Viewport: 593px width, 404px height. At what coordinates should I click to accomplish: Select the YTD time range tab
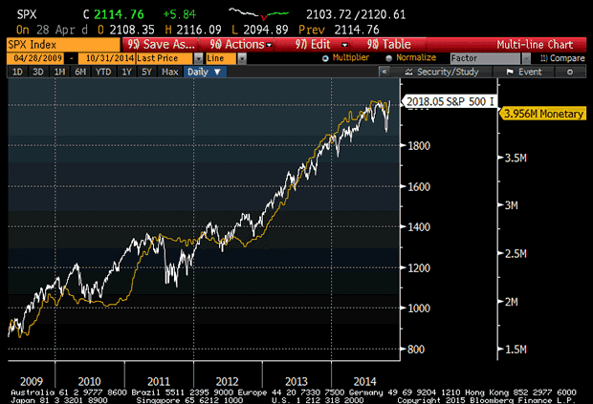pyautogui.click(x=102, y=72)
